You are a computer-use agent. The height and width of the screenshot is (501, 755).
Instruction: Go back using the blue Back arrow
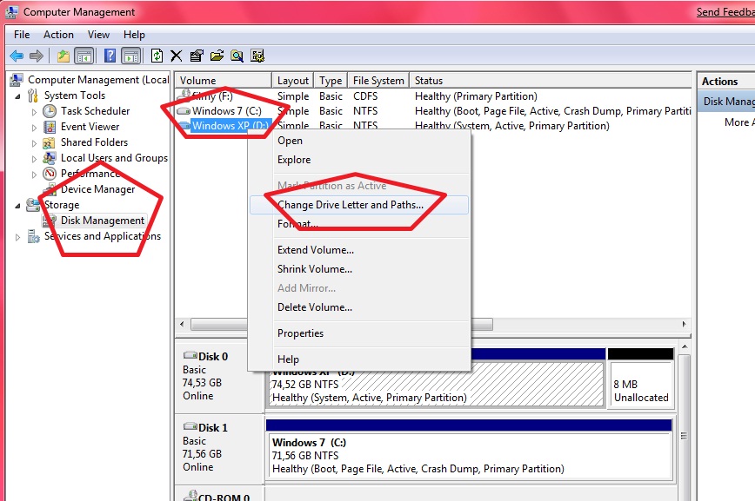(17, 56)
